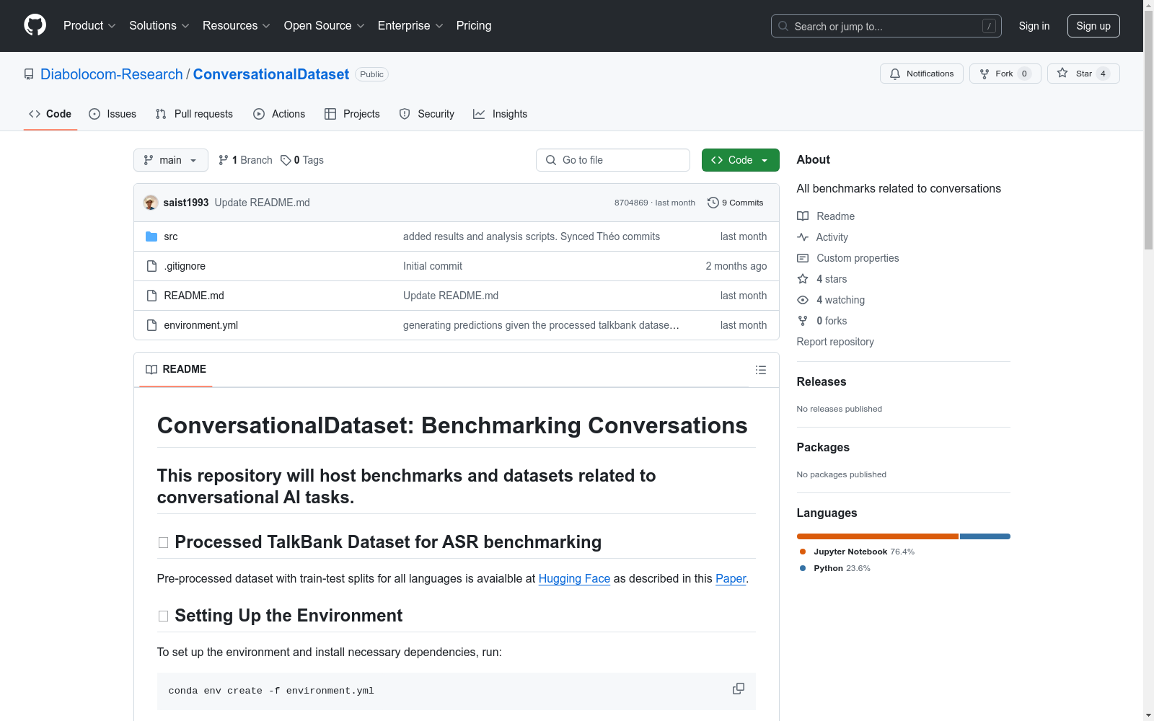Click the Readme book icon in About
Image resolution: width=1154 pixels, height=721 pixels.
(x=803, y=216)
